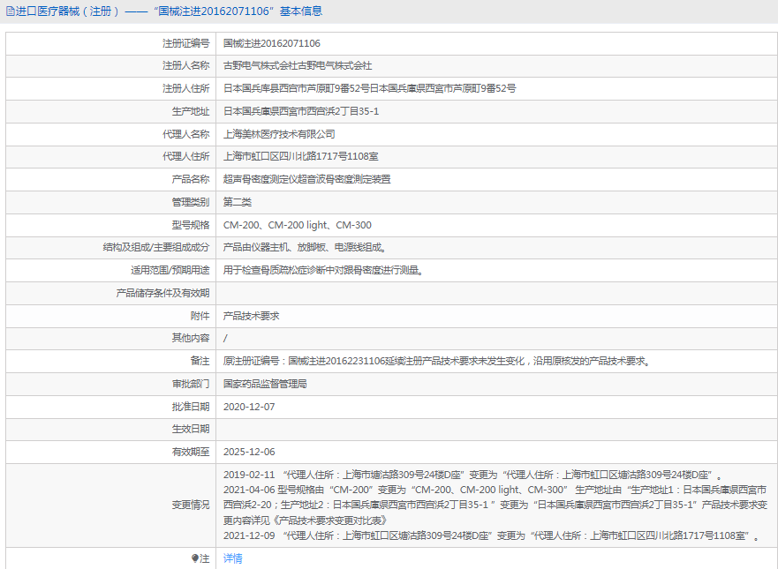Click the 第二类 management category value
Viewport: 778px width, 569px height.
(x=237, y=202)
